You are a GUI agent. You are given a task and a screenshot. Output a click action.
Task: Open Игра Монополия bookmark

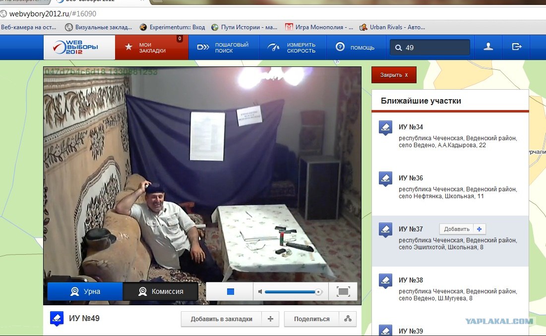pyautogui.click(x=319, y=27)
